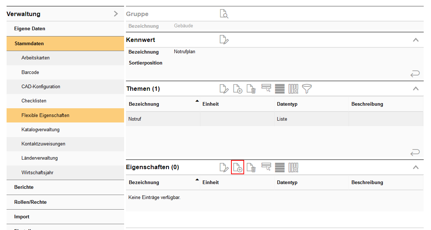Viewport: 431px width, 230px height.
Task: Collapse the Themen section
Action: tap(415, 89)
